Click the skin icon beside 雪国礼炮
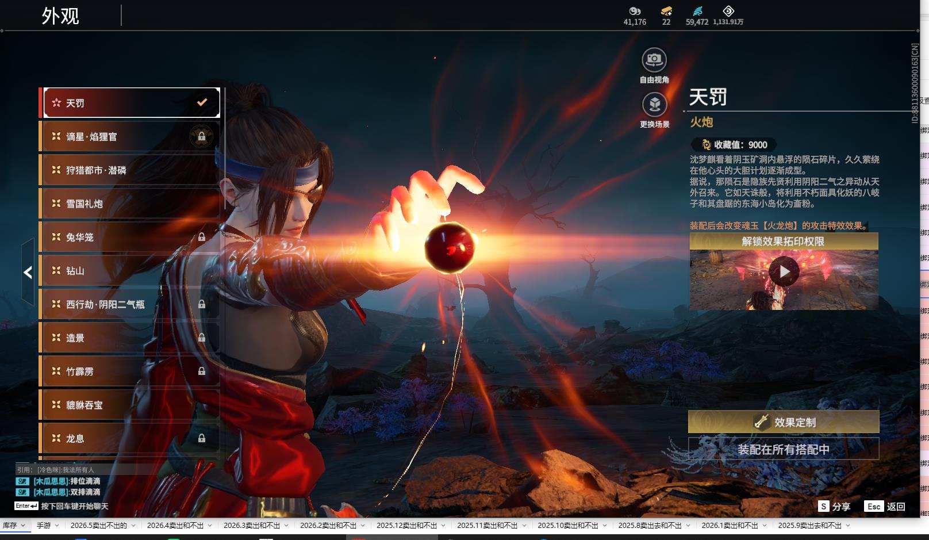 tap(56, 203)
